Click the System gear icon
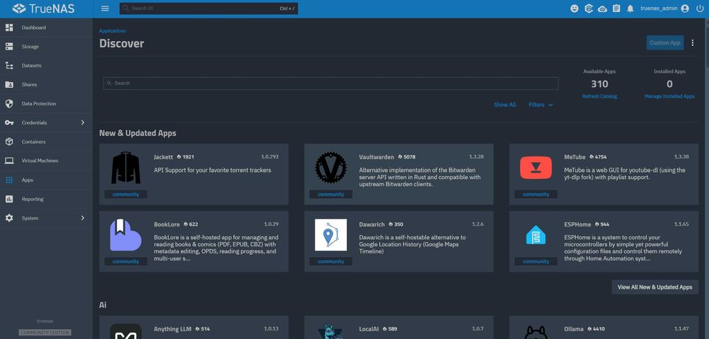Viewport: 709px width, 339px height. tap(9, 218)
